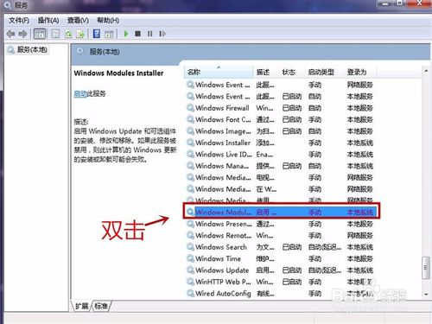Select the Wired AutoConfig service row
Image resolution: width=432 pixels, height=324 pixels.
click(281, 294)
